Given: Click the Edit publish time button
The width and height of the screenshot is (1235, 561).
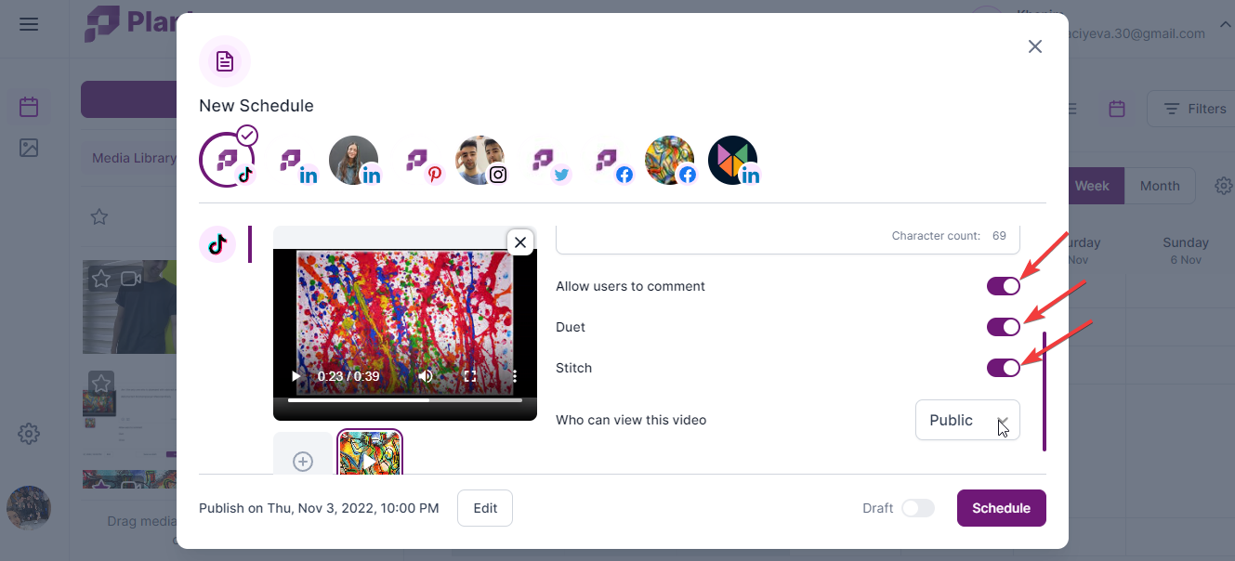Looking at the screenshot, I should 485,508.
